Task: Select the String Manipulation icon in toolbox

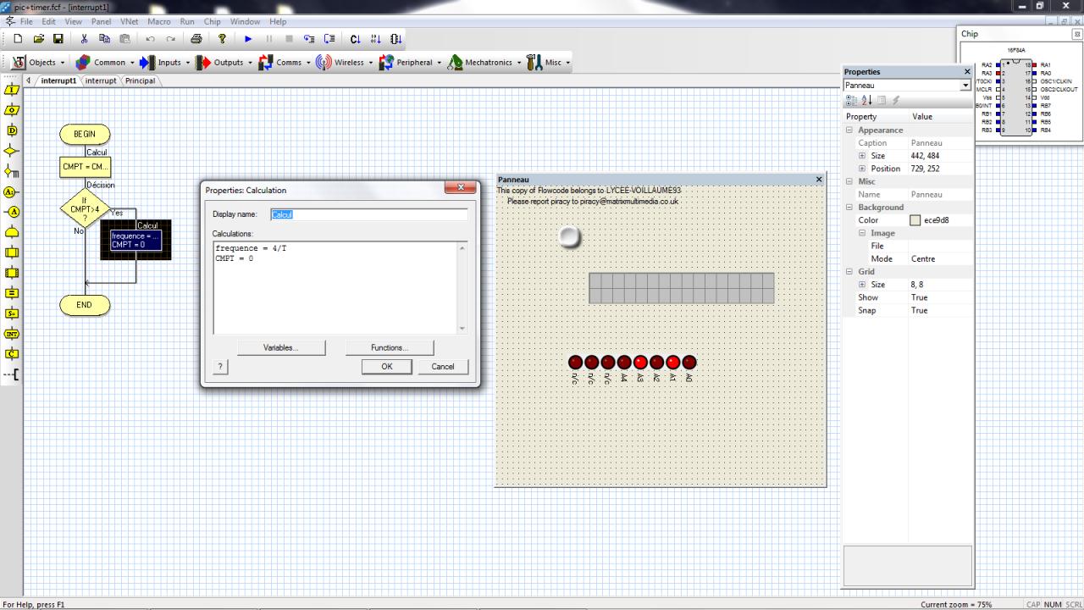Action: (12, 313)
